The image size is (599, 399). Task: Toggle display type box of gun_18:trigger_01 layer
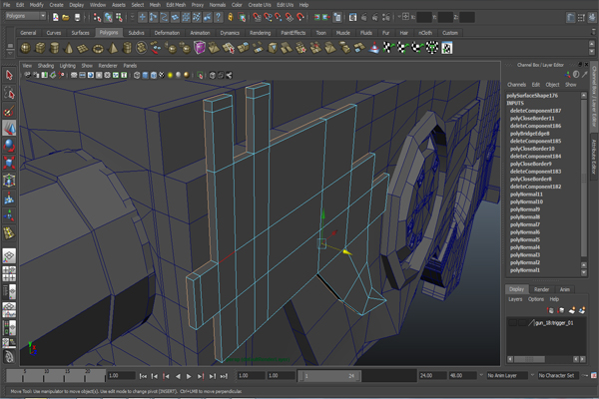point(522,323)
